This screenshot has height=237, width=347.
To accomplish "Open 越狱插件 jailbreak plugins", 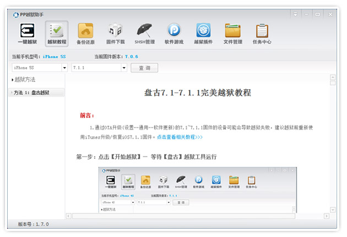I will coord(203,34).
